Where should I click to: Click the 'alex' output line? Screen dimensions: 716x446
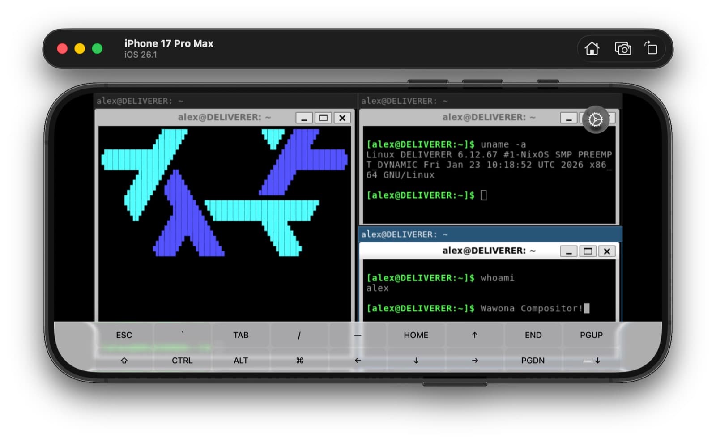coord(377,288)
